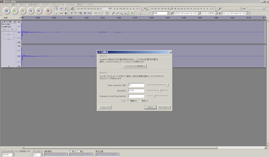This screenshot has height=157, width=269.
Task: Click the Fit Project zoom icon
Action: tap(126, 13)
